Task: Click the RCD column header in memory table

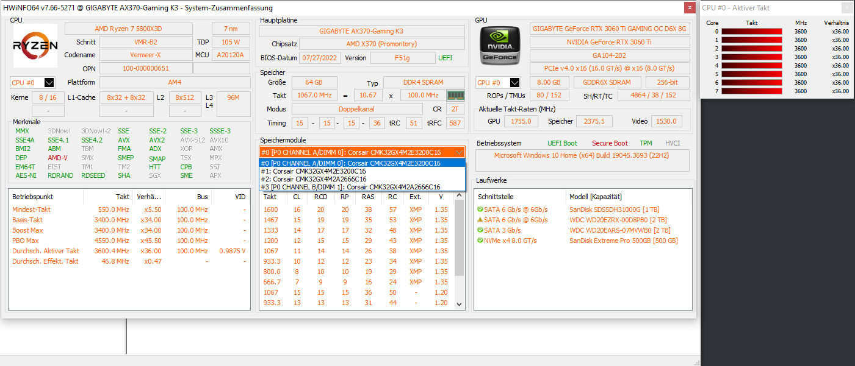Action: coord(320,197)
